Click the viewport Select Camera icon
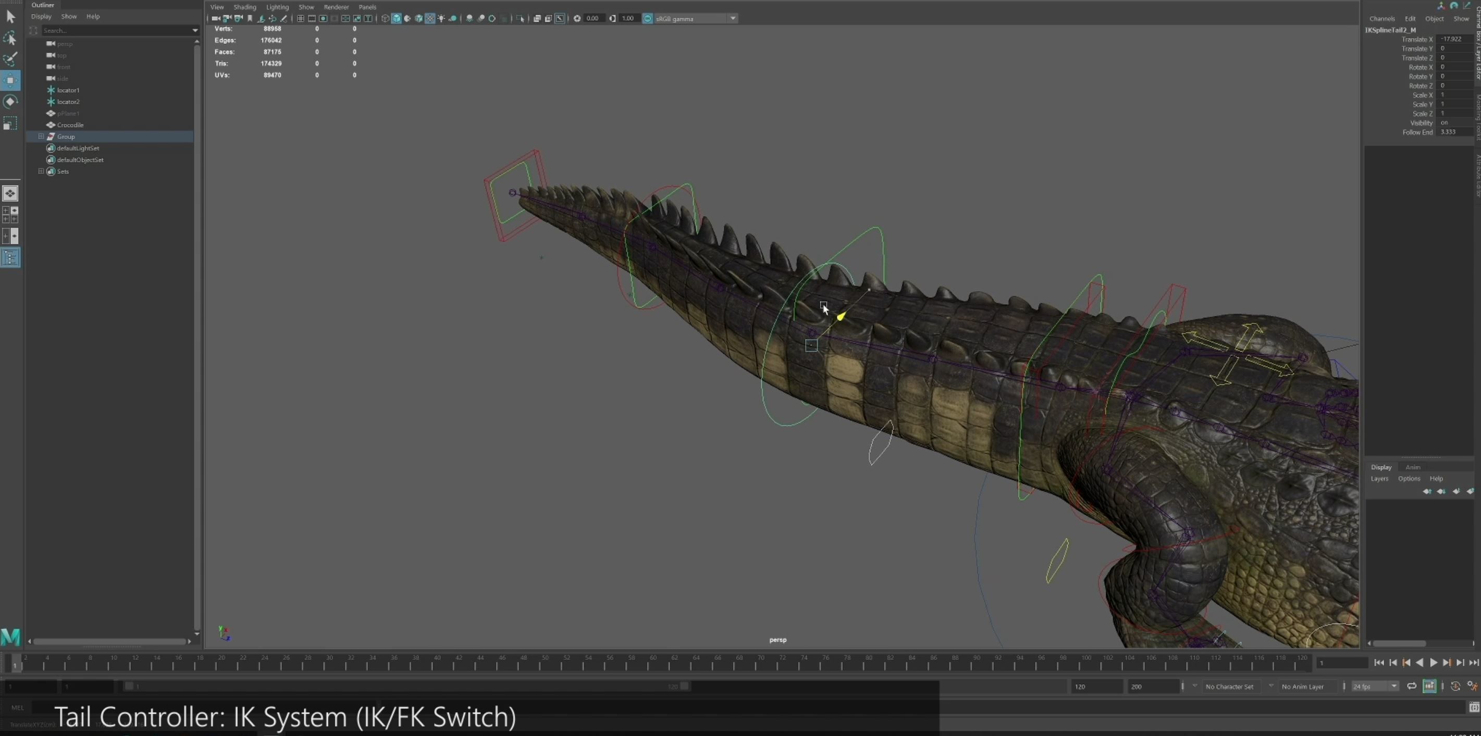 [x=216, y=18]
